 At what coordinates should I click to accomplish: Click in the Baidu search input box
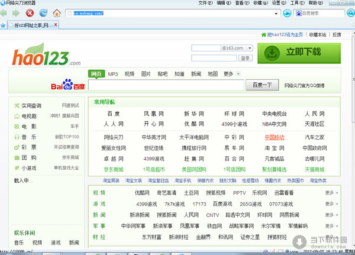point(166,85)
